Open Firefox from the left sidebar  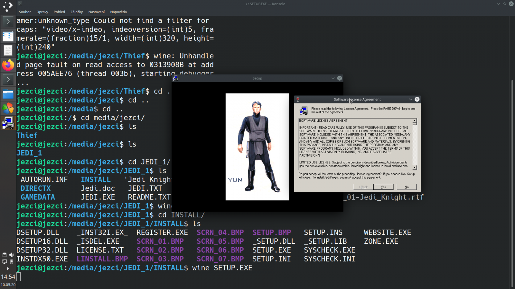pyautogui.click(x=8, y=65)
